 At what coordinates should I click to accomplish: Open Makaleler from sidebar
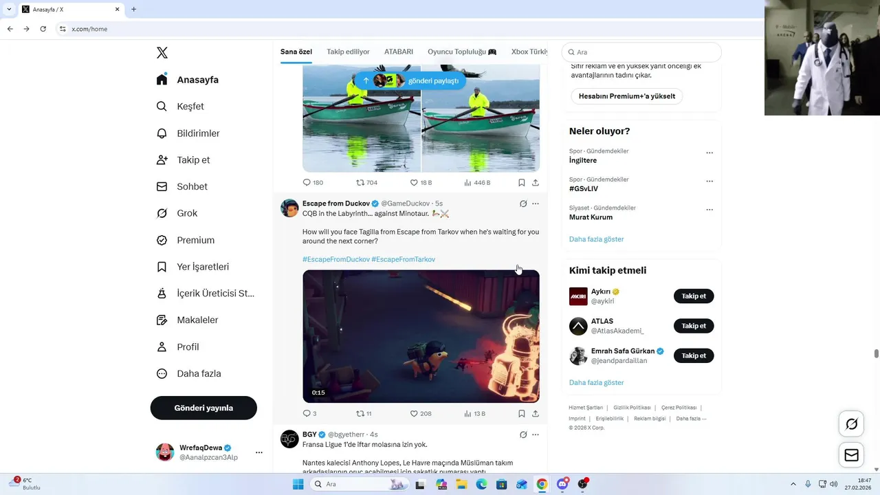point(187,320)
